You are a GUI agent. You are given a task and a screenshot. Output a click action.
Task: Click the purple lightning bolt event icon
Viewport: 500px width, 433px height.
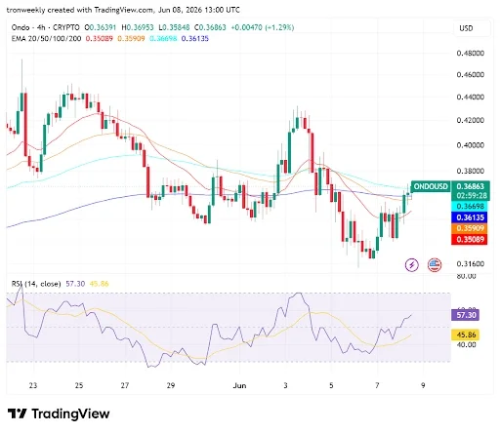(x=412, y=265)
